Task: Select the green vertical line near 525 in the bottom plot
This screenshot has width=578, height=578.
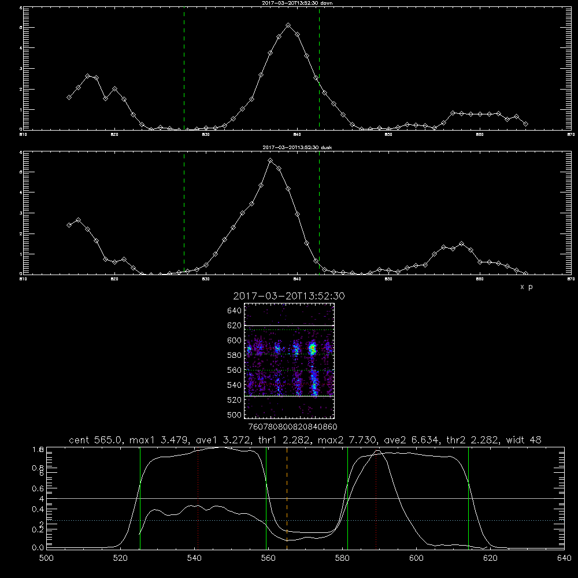Action: 140,498
